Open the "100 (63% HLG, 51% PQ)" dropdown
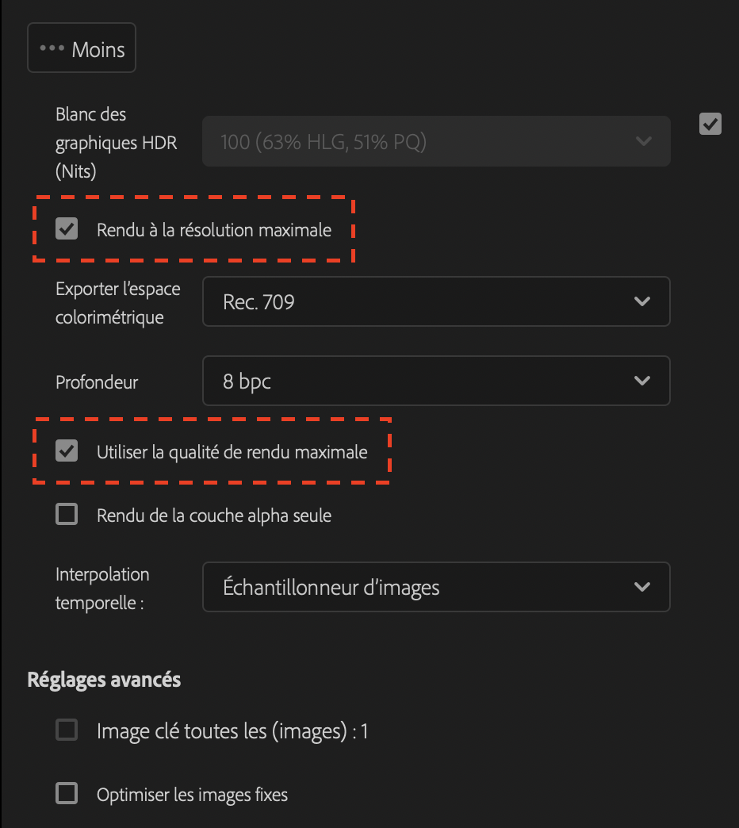The image size is (739, 828). click(x=436, y=141)
